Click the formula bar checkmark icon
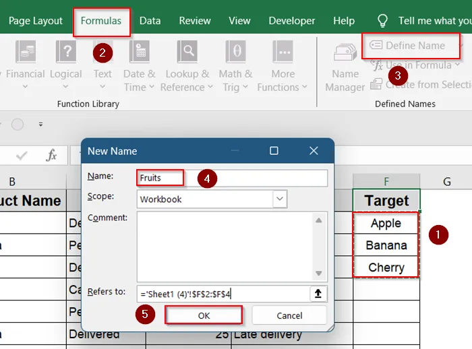The width and height of the screenshot is (472, 349). click(22, 156)
